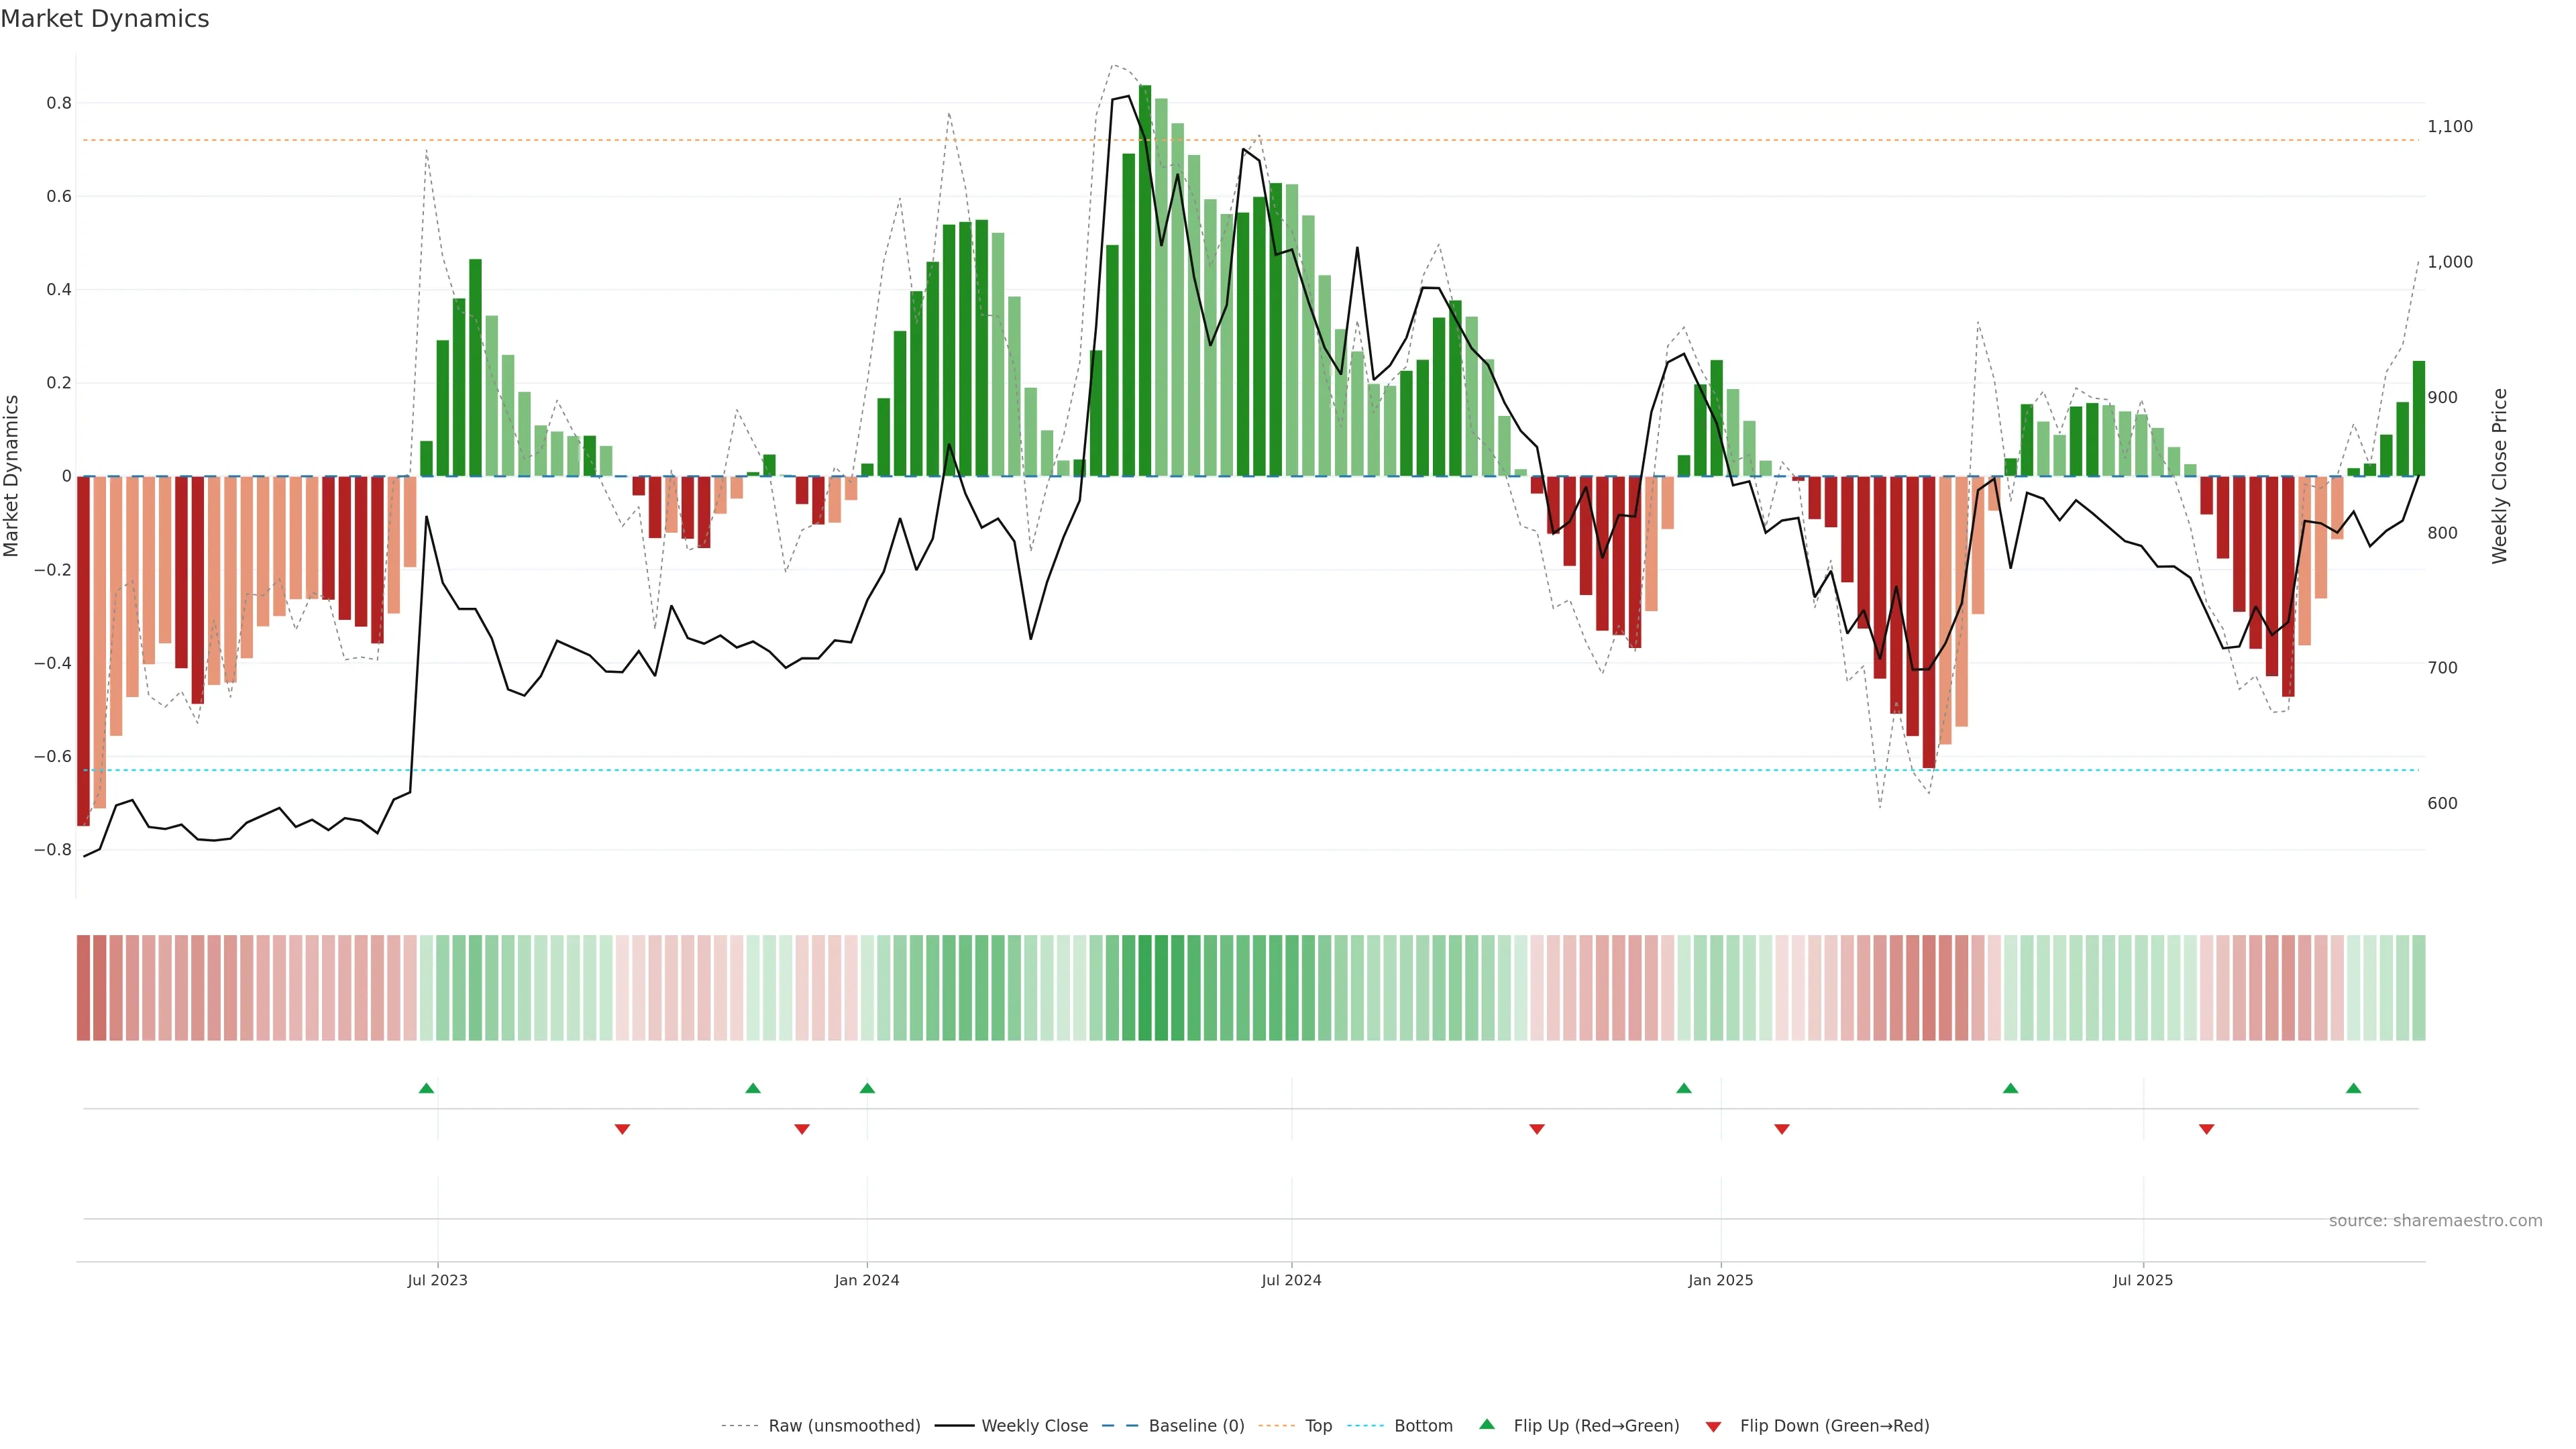Click the Jul 2024 x-axis label
Screen dimensions: 2576x1449
coord(1291,1280)
